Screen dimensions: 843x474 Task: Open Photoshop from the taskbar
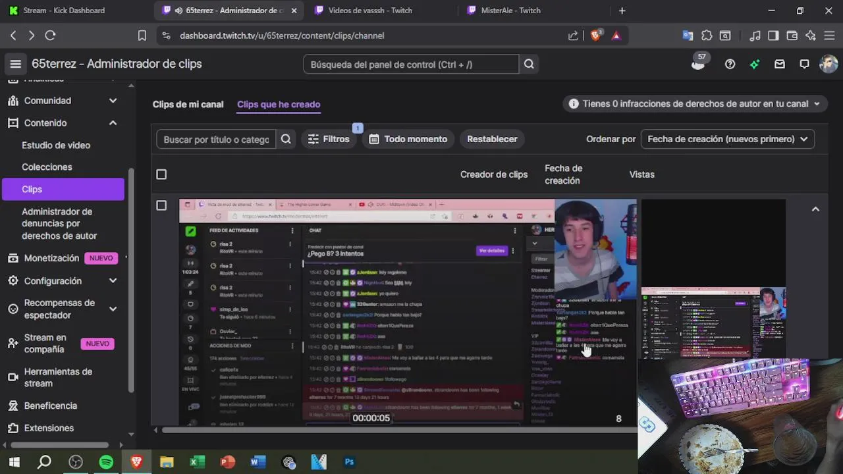tap(350, 462)
